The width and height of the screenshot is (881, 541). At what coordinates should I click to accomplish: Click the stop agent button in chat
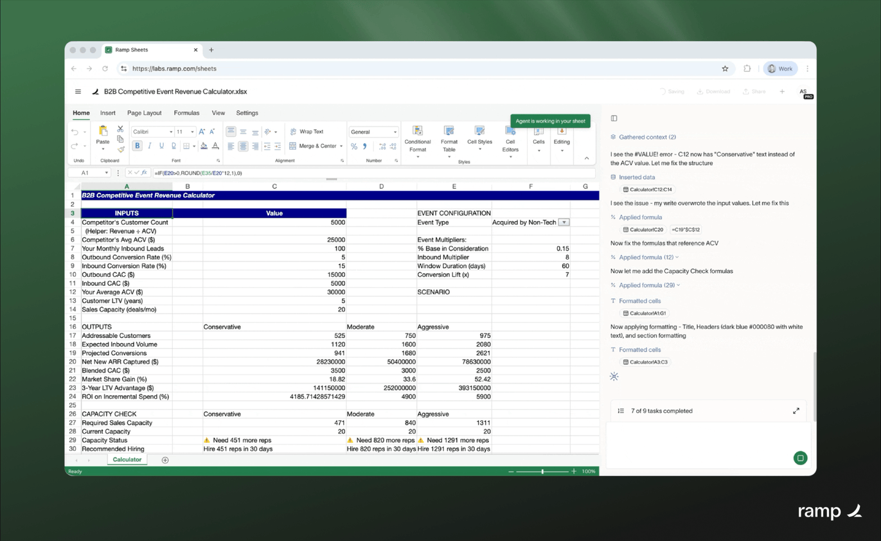click(x=800, y=458)
